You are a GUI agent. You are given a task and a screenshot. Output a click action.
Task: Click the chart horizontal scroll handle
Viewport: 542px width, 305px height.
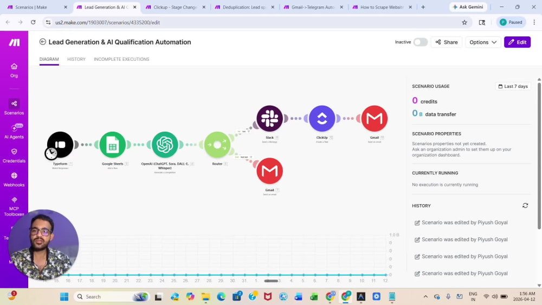(x=272, y=281)
